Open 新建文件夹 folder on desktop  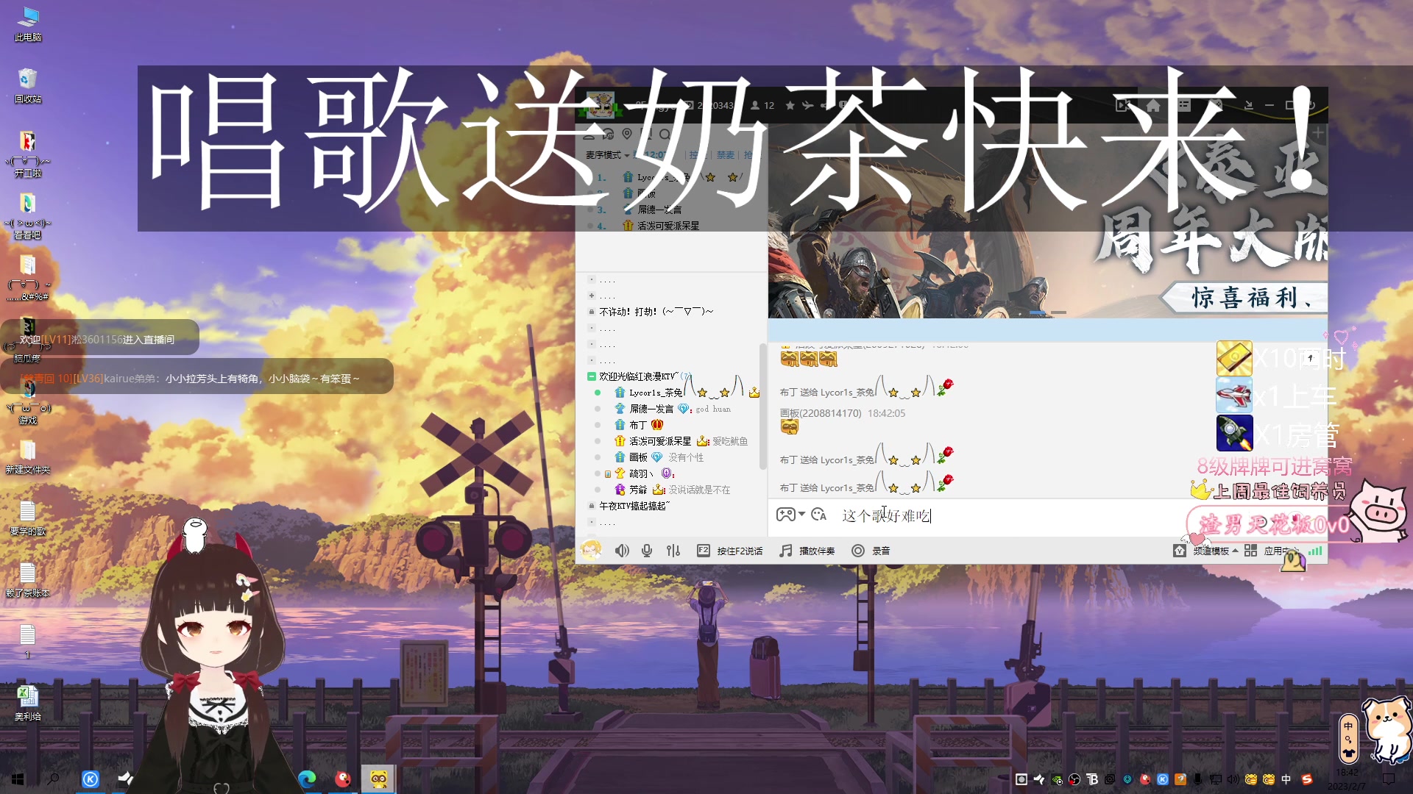[28, 457]
